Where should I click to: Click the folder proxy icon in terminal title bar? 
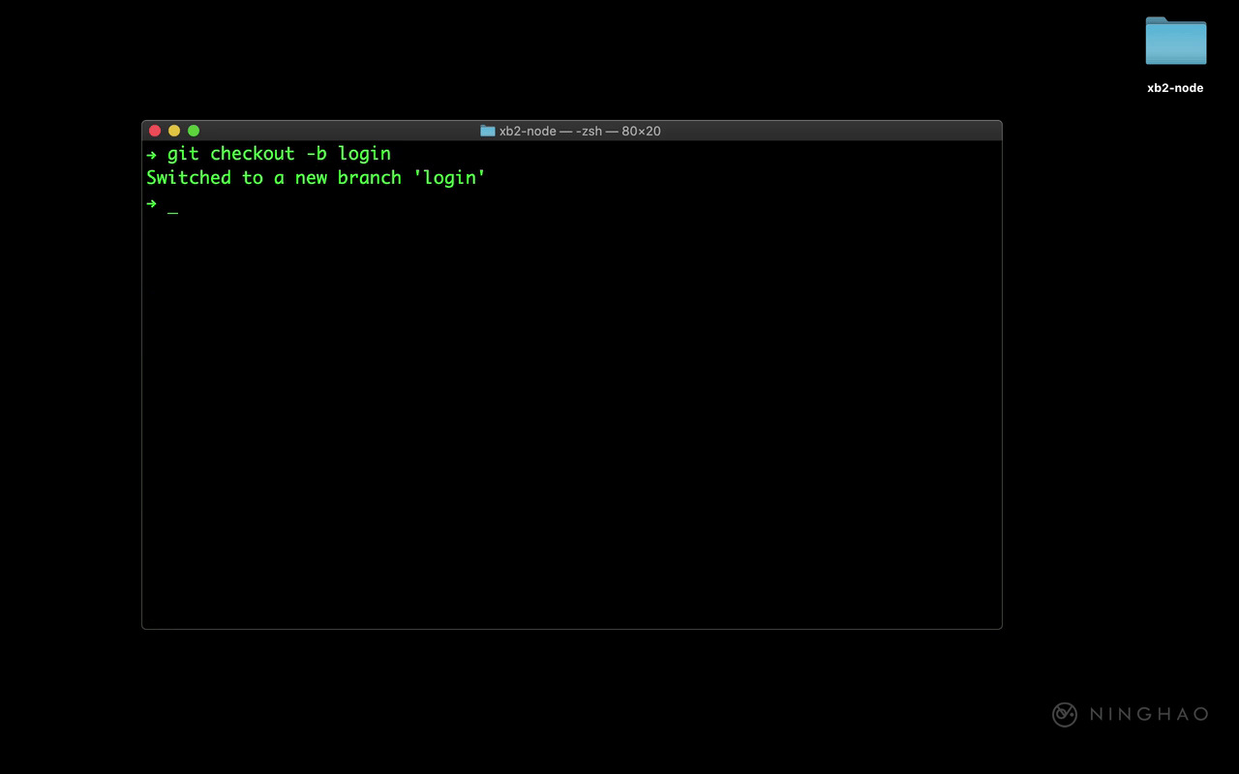pyautogui.click(x=488, y=131)
